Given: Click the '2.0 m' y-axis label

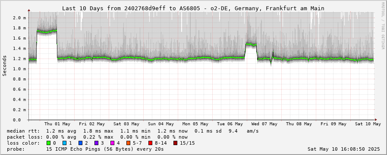Looking at the screenshot, I should (19, 18).
